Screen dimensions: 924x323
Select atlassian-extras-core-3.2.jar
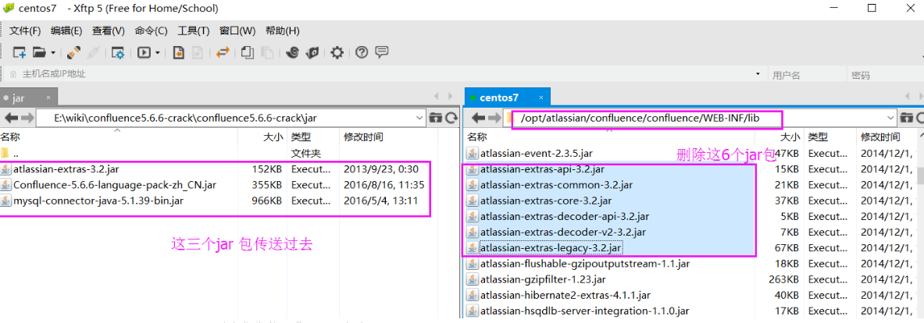(689, 201)
